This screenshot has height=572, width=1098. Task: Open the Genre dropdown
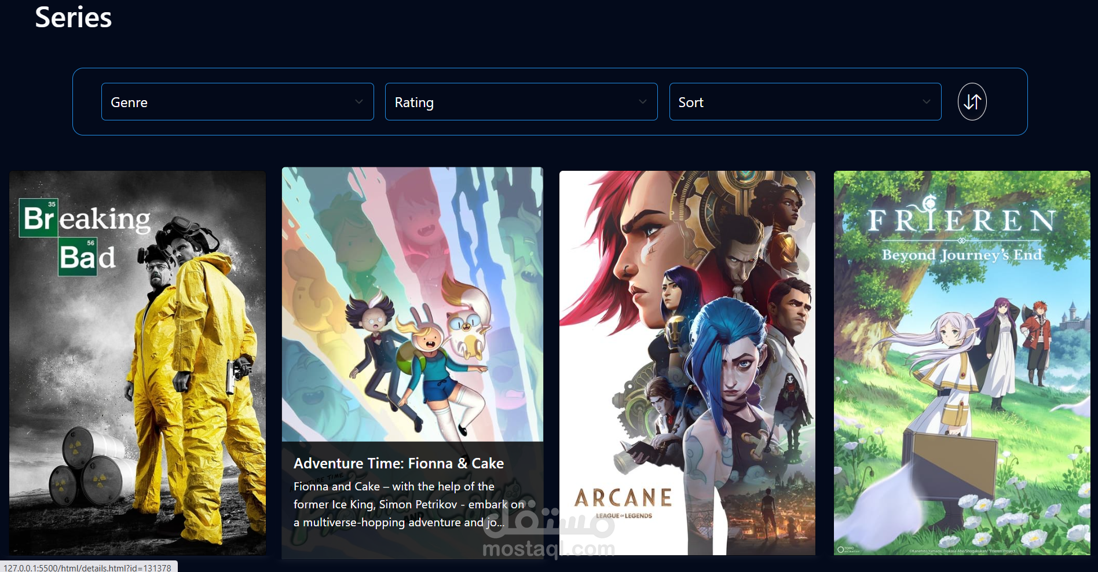tap(237, 102)
